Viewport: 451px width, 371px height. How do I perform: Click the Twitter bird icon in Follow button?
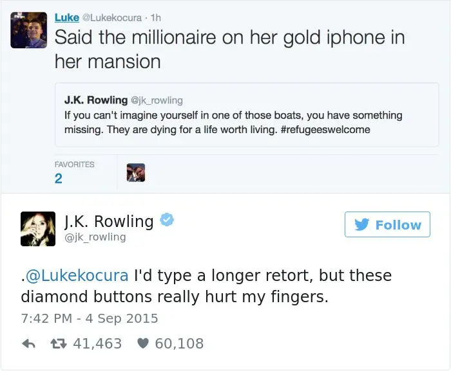pos(363,225)
